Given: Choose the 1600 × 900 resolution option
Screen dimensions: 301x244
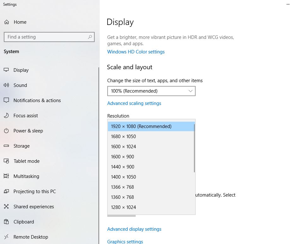Looking at the screenshot, I should click(x=122, y=157).
